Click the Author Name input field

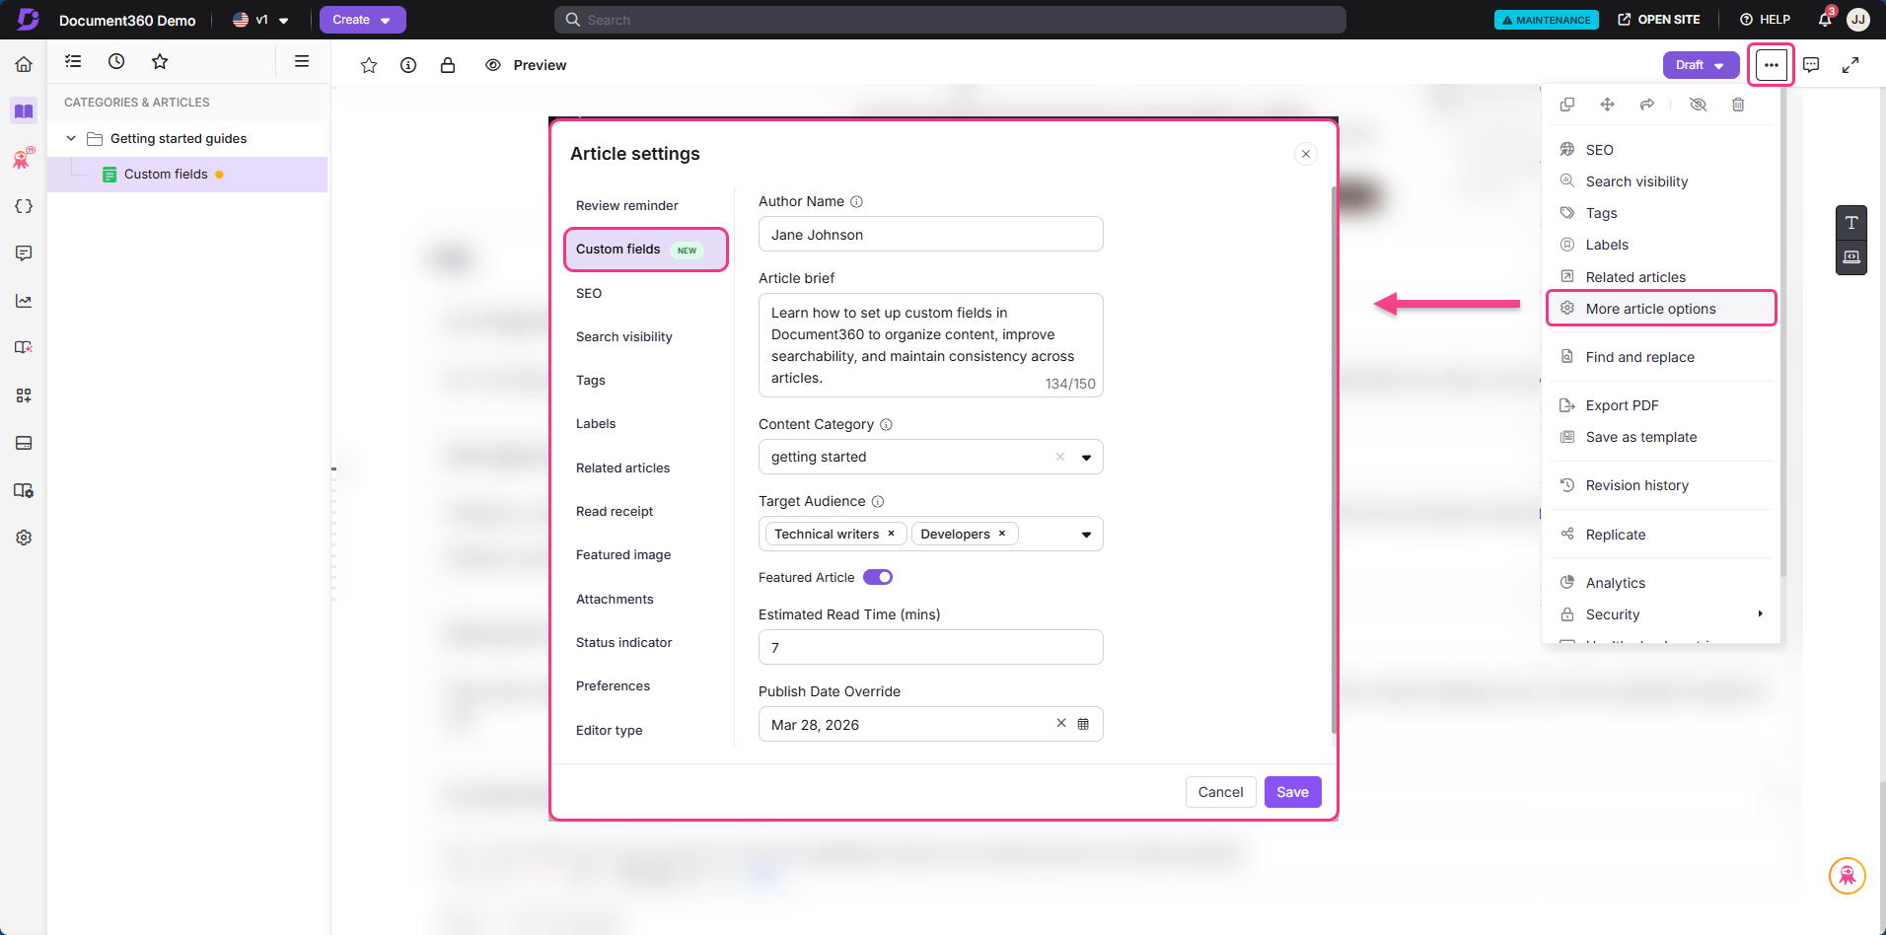click(929, 234)
